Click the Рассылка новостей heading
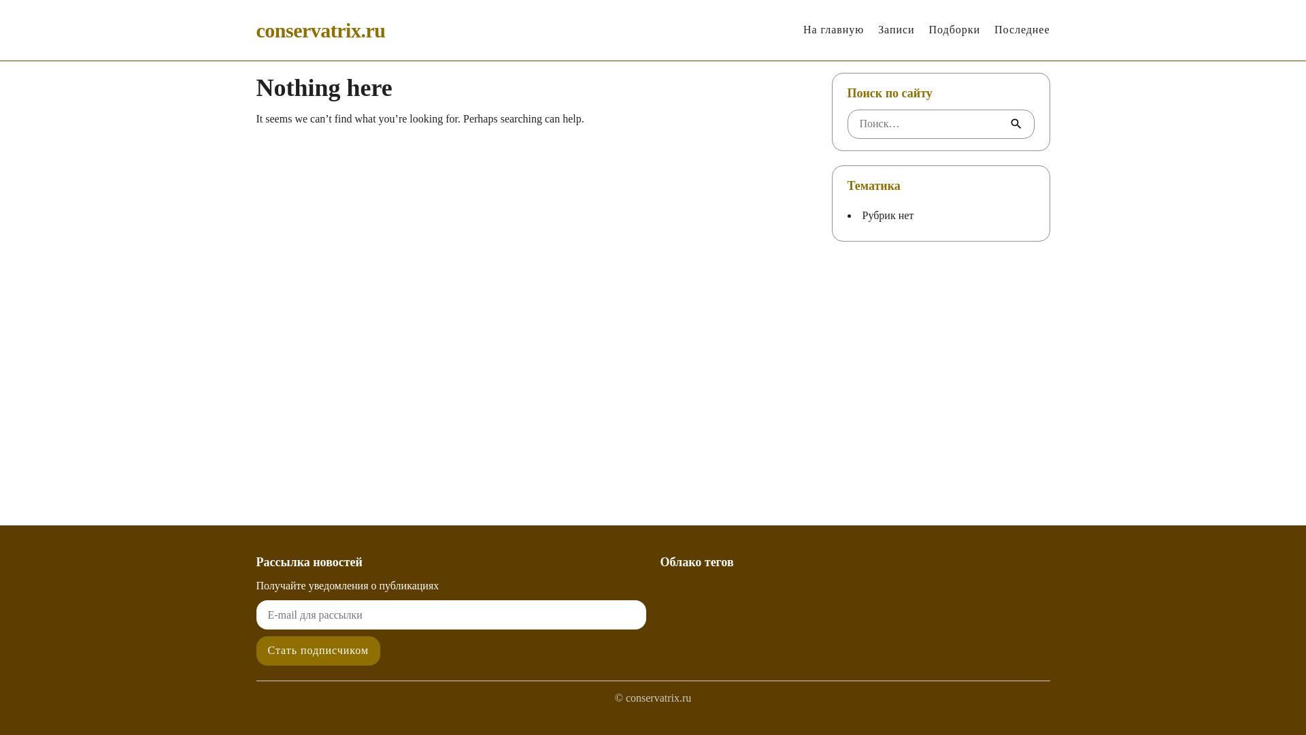 coord(309,562)
